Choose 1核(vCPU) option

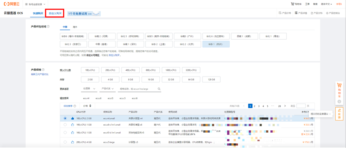pyautogui.click(x=90, y=70)
